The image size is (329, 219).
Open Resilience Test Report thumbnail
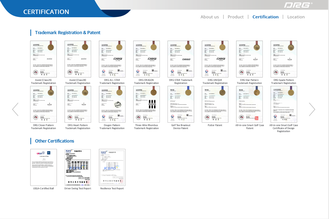(x=112, y=168)
